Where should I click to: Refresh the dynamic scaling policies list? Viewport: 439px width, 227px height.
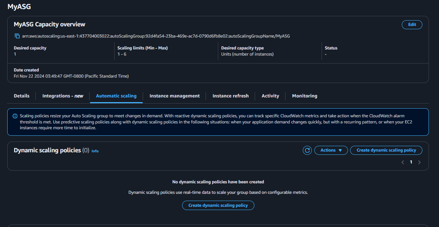pyautogui.click(x=307, y=150)
